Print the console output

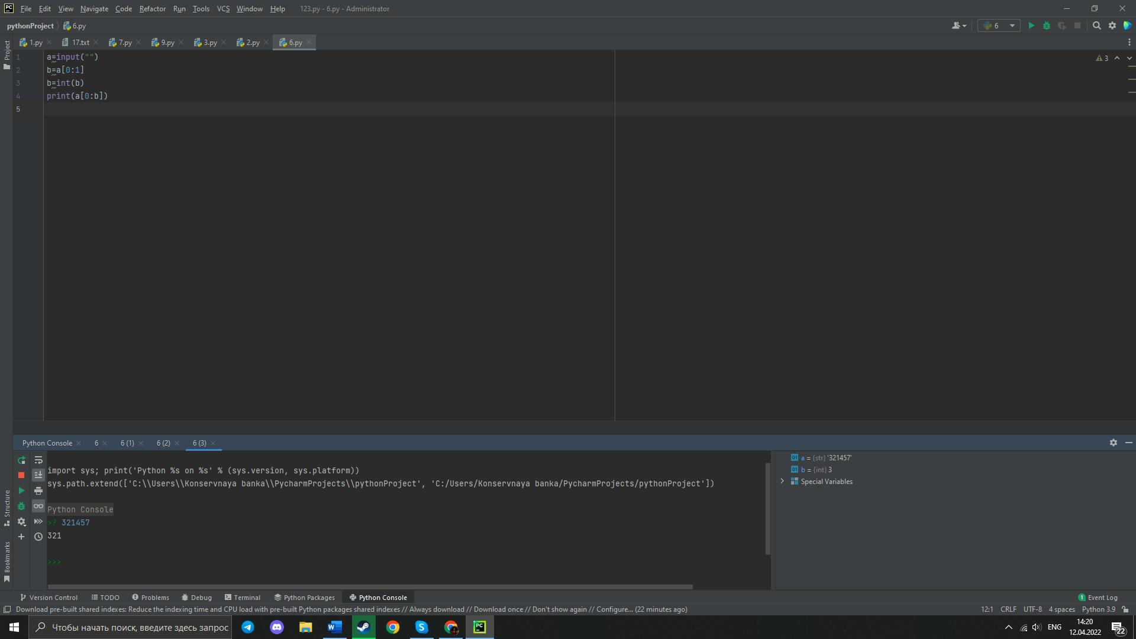pos(38,490)
